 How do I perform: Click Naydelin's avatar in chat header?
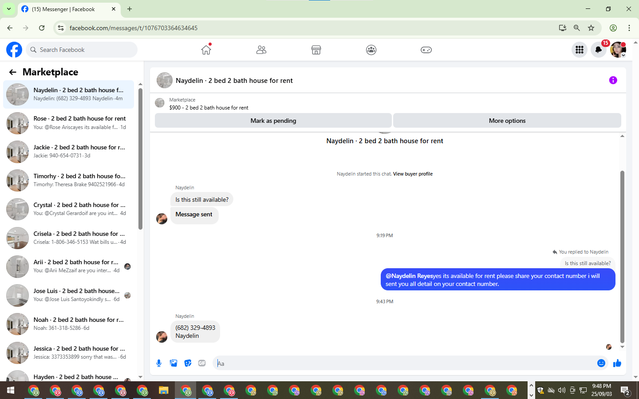pos(165,80)
